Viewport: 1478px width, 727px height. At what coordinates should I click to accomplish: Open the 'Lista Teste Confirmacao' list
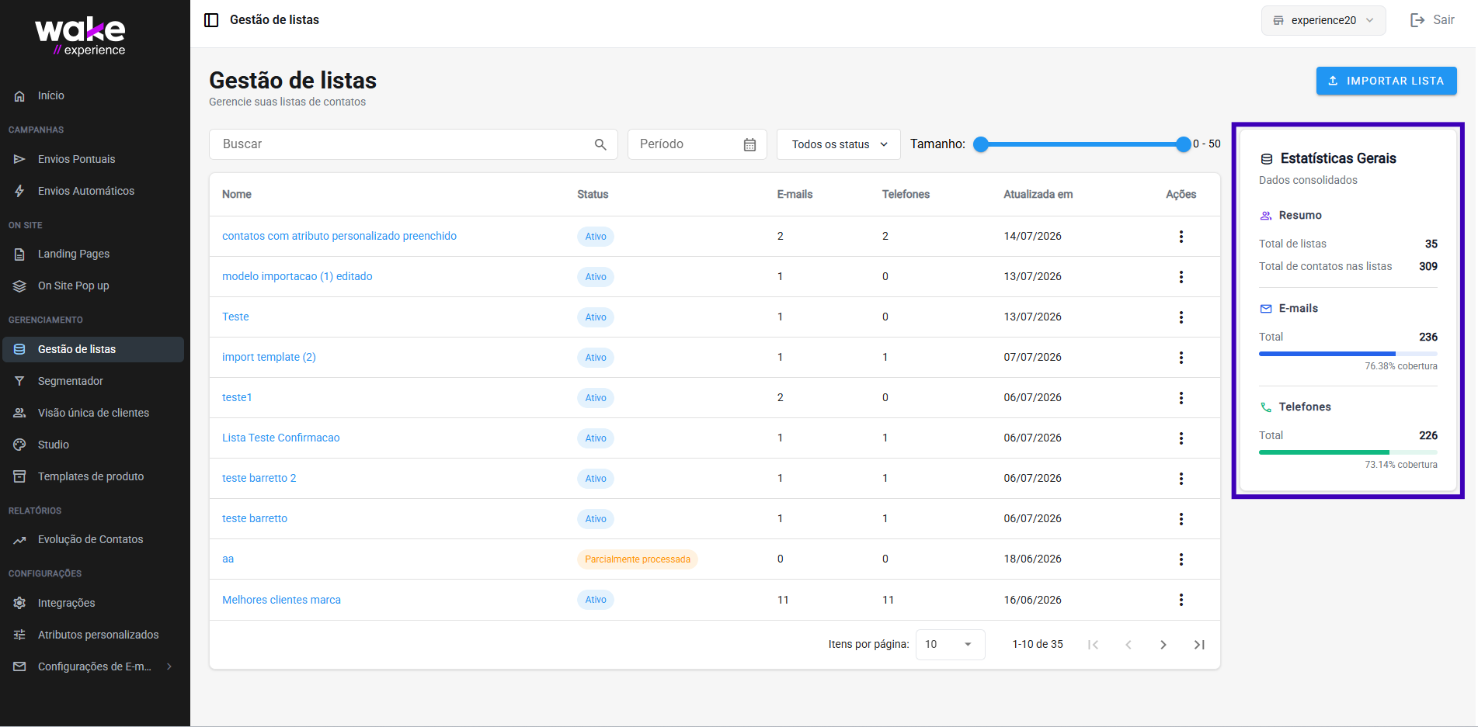point(281,438)
